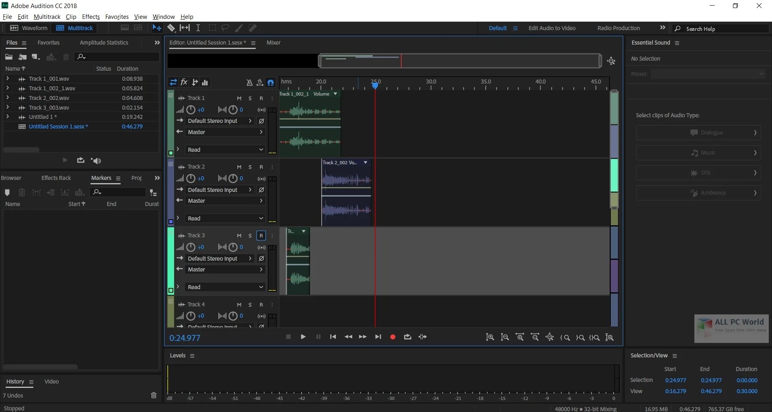Choose Ambience audio type
The width and height of the screenshot is (772, 412).
pyautogui.click(x=698, y=193)
